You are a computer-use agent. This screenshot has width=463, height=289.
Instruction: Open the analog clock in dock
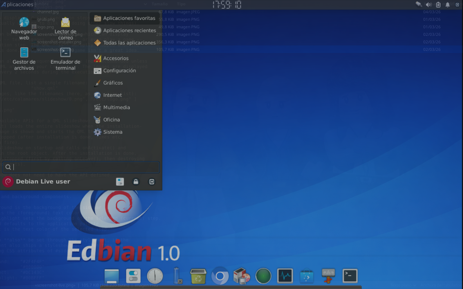155,276
